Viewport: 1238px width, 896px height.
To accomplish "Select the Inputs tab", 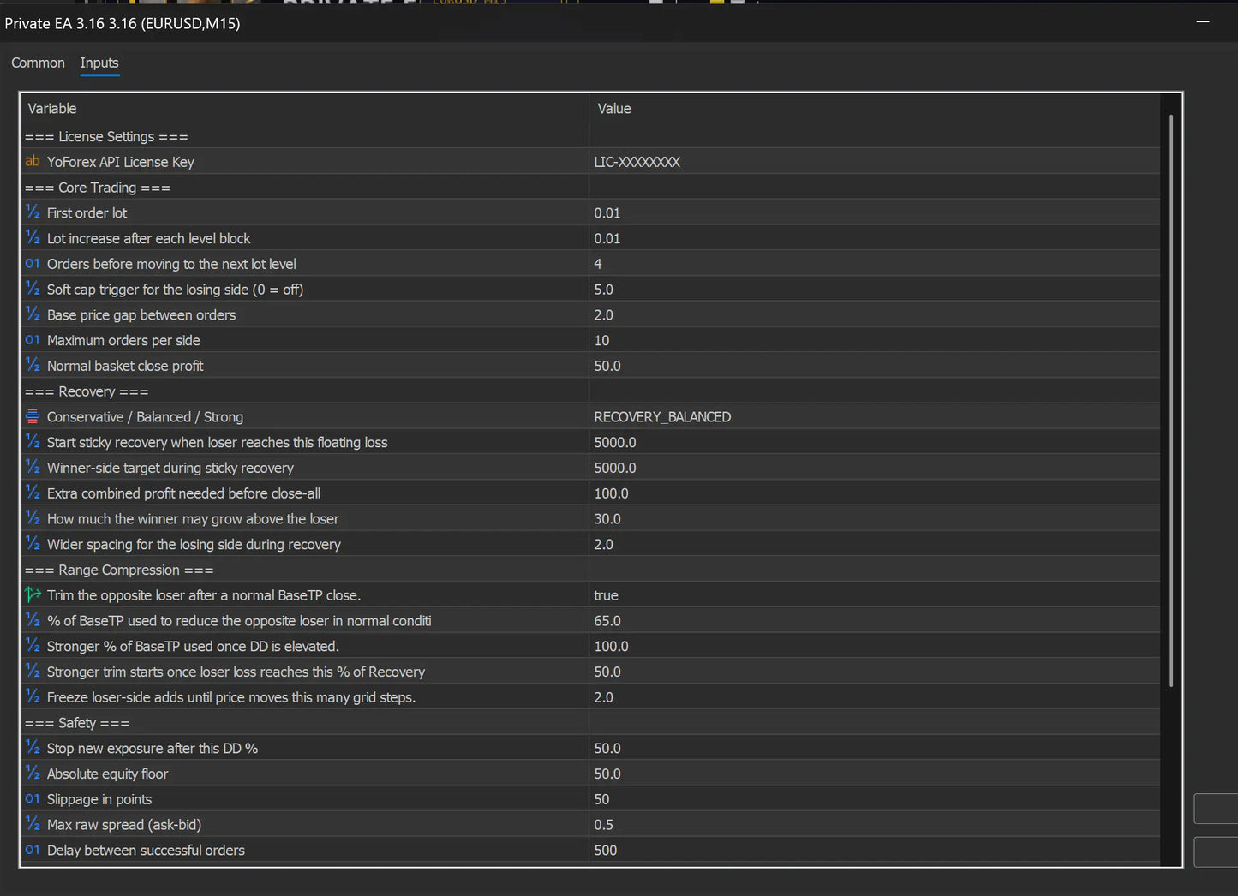I will (x=99, y=63).
